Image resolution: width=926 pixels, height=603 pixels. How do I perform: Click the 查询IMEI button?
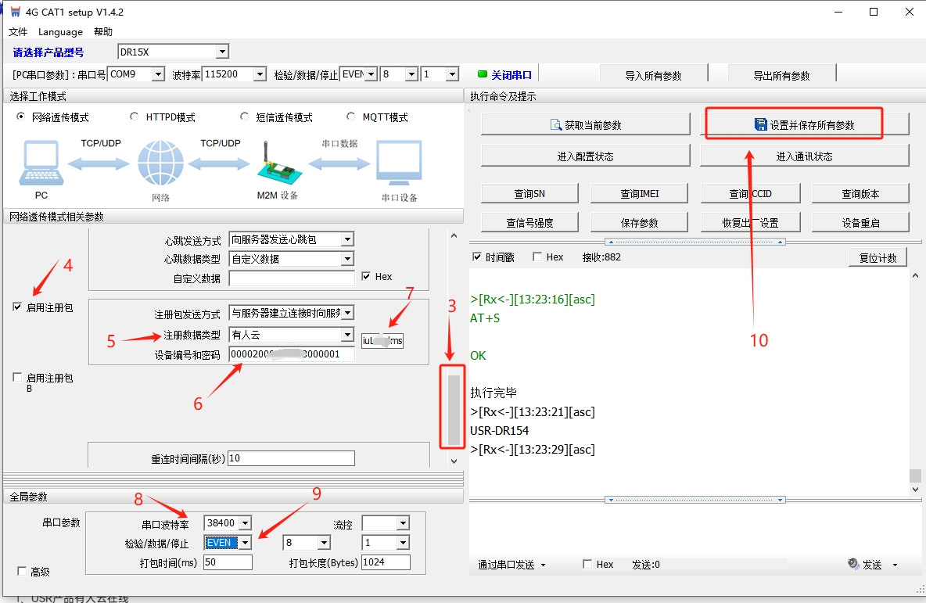coord(639,193)
